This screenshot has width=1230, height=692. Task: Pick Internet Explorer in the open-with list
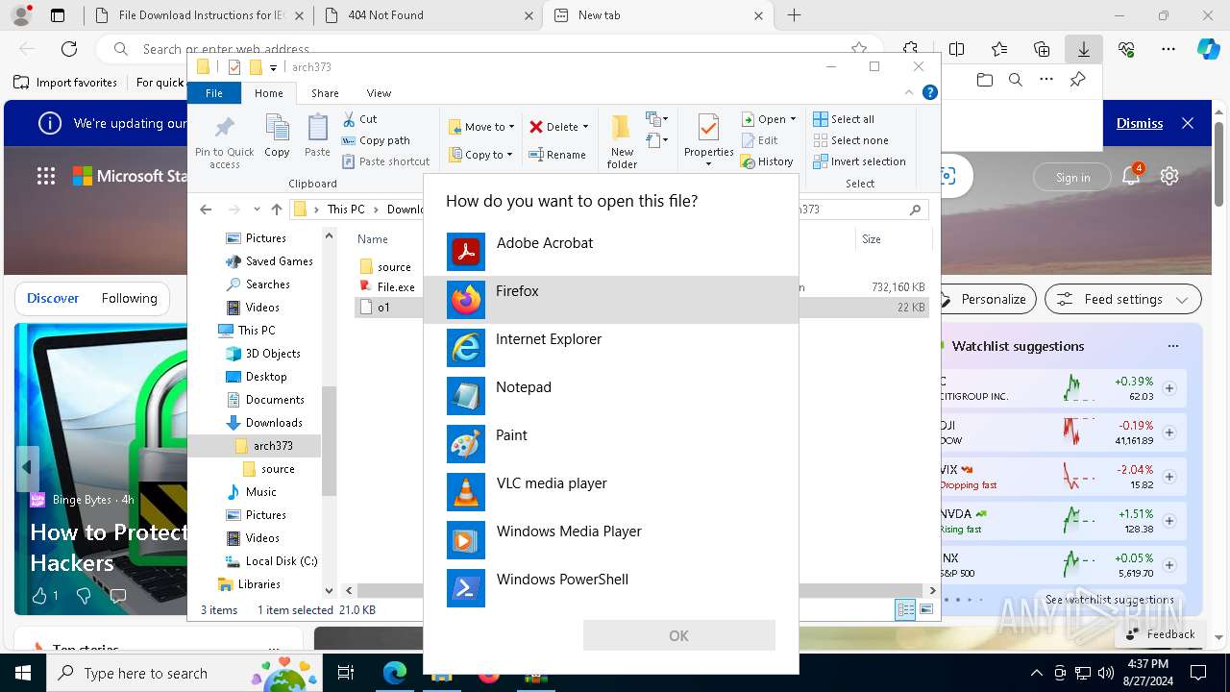tap(611, 348)
